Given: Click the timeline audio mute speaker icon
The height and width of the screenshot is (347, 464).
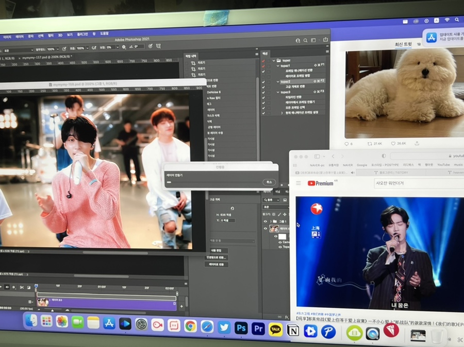Looking at the screenshot, I should [7, 287].
